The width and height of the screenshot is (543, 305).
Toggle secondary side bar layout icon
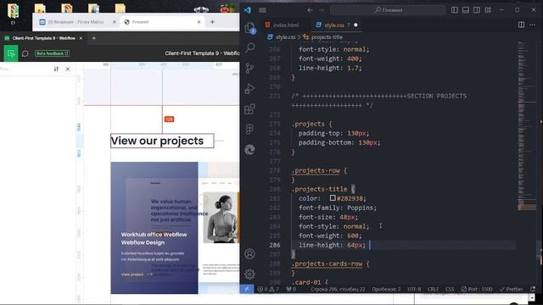477,10
